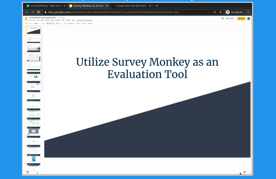Open the Tools menu
The width and height of the screenshot is (276, 179).
[x=63, y=20]
